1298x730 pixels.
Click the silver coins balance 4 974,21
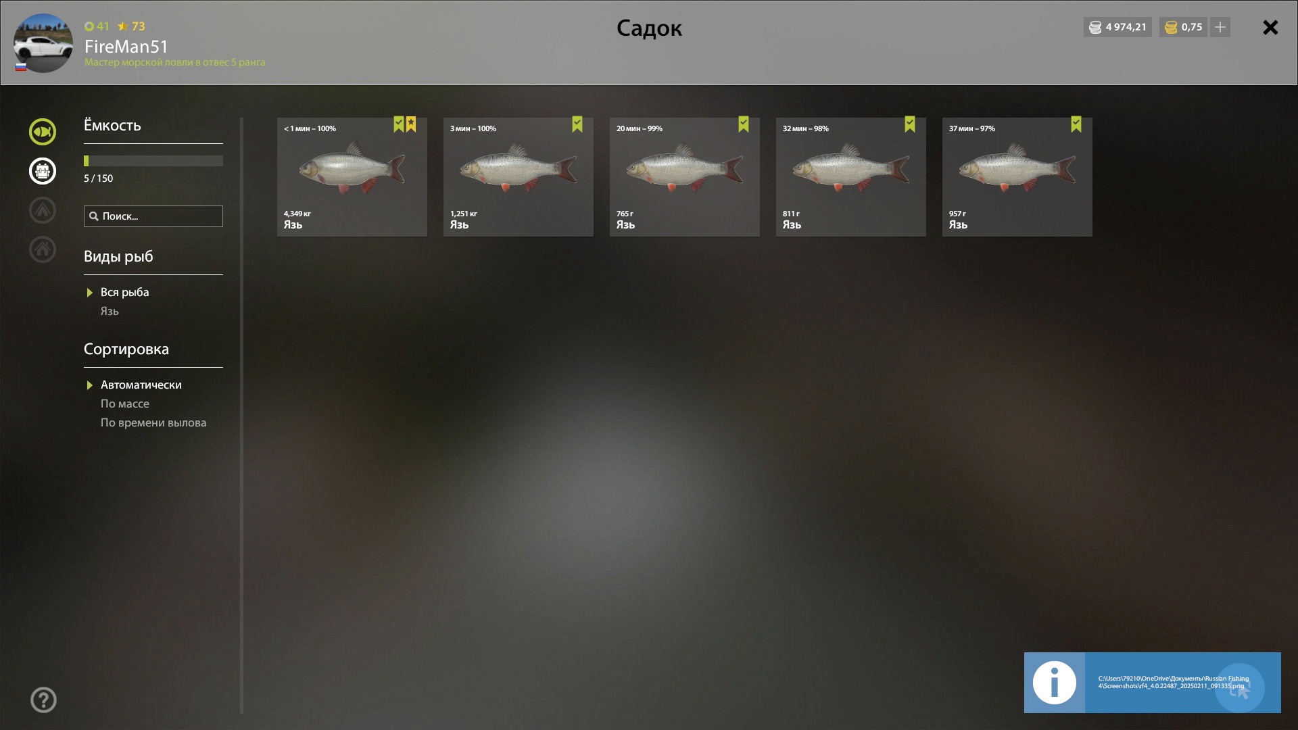click(x=1117, y=27)
